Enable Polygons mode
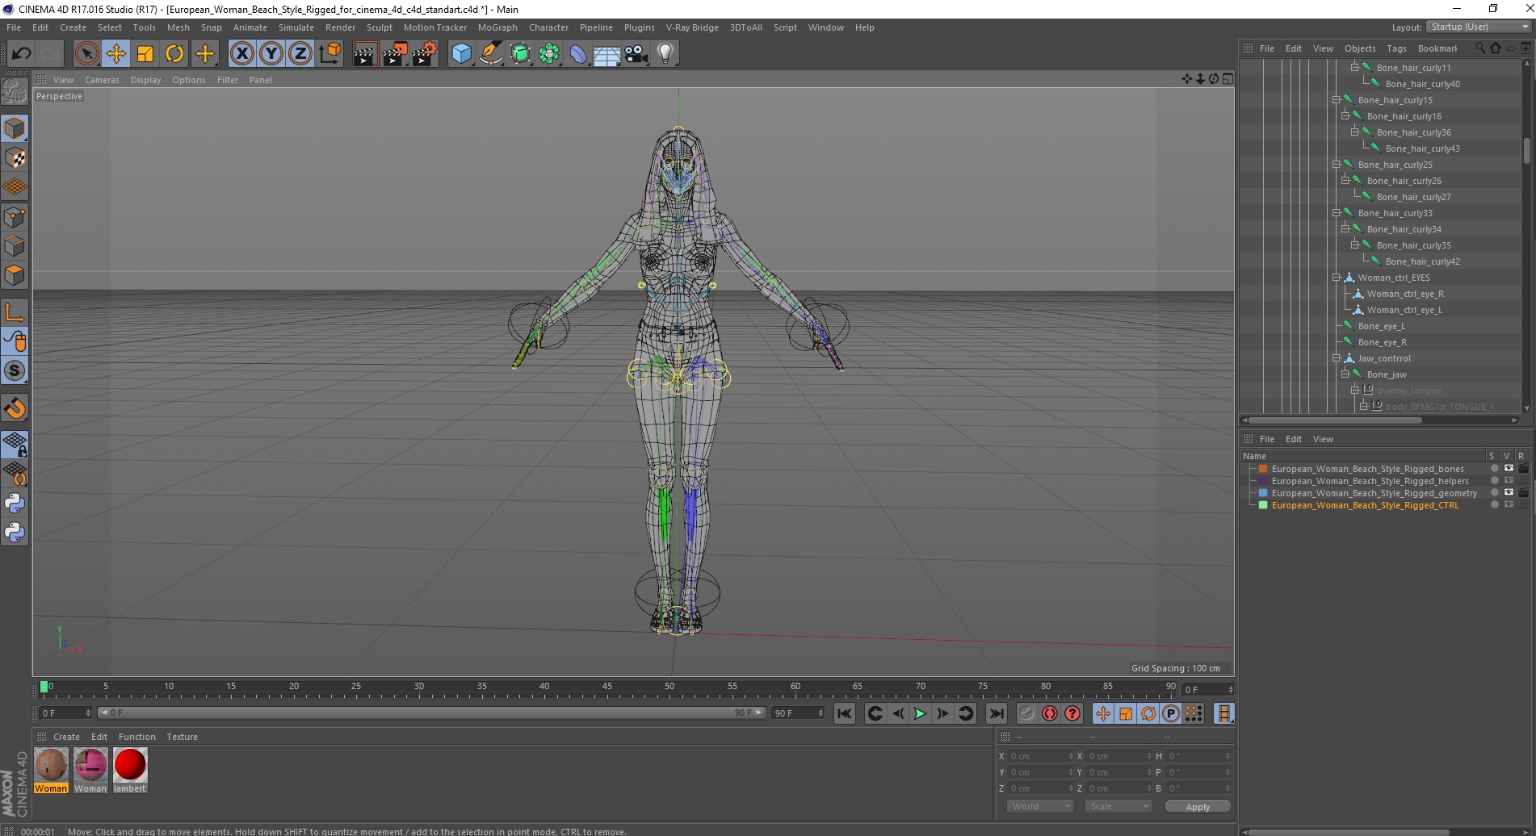The height and width of the screenshot is (836, 1536). click(15, 275)
